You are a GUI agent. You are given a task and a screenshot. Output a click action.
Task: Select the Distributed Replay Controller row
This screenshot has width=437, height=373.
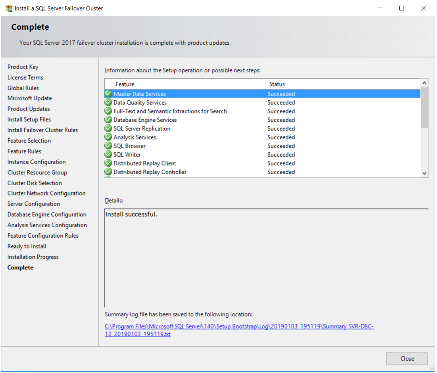point(262,172)
